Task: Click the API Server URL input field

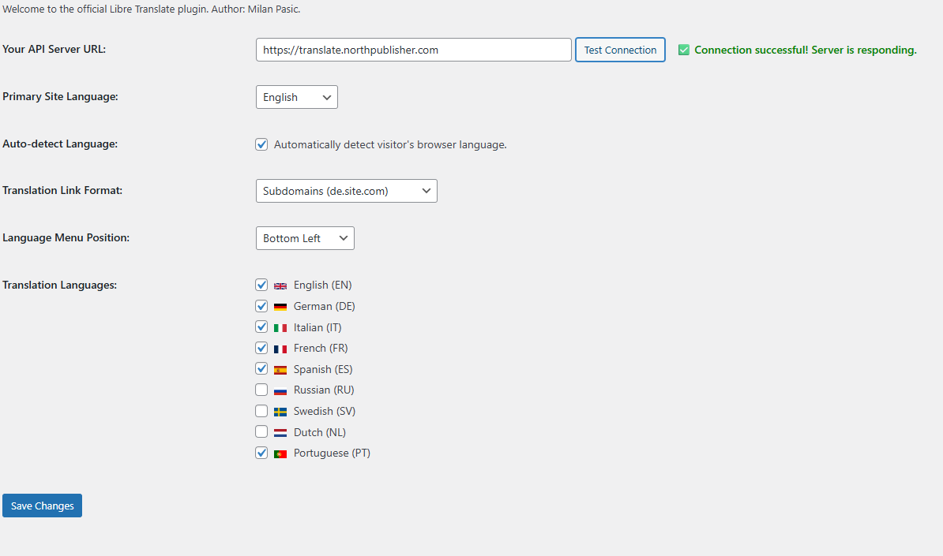Action: pos(413,49)
